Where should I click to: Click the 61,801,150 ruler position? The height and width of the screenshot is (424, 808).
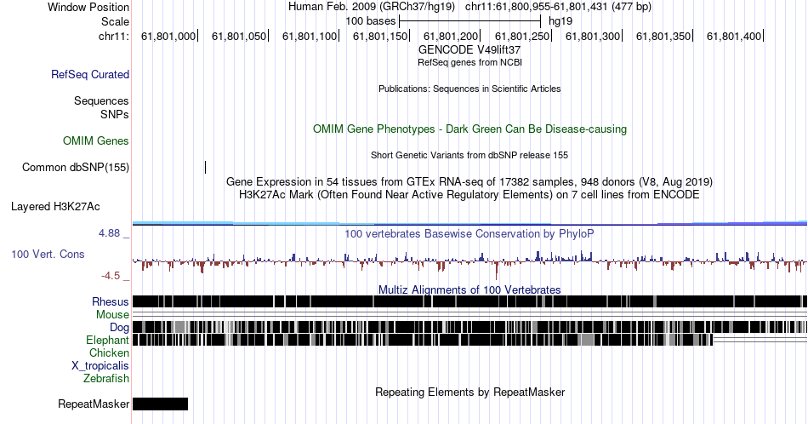click(380, 36)
